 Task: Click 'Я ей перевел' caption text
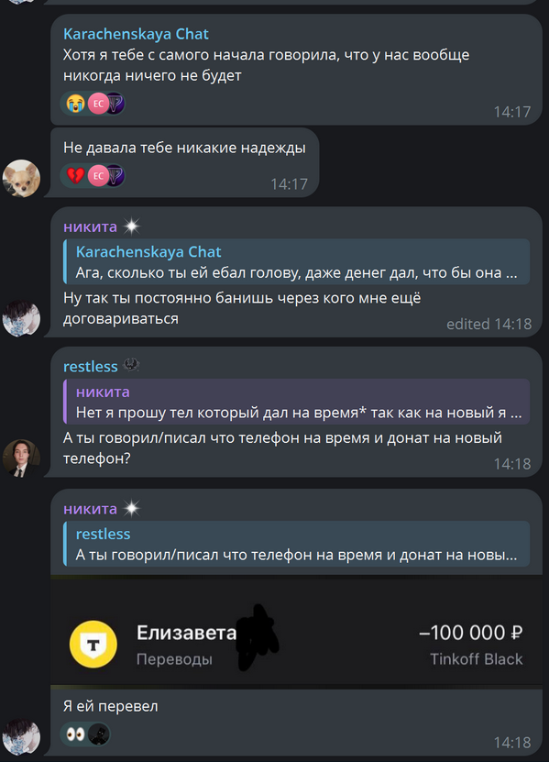pyautogui.click(x=110, y=706)
